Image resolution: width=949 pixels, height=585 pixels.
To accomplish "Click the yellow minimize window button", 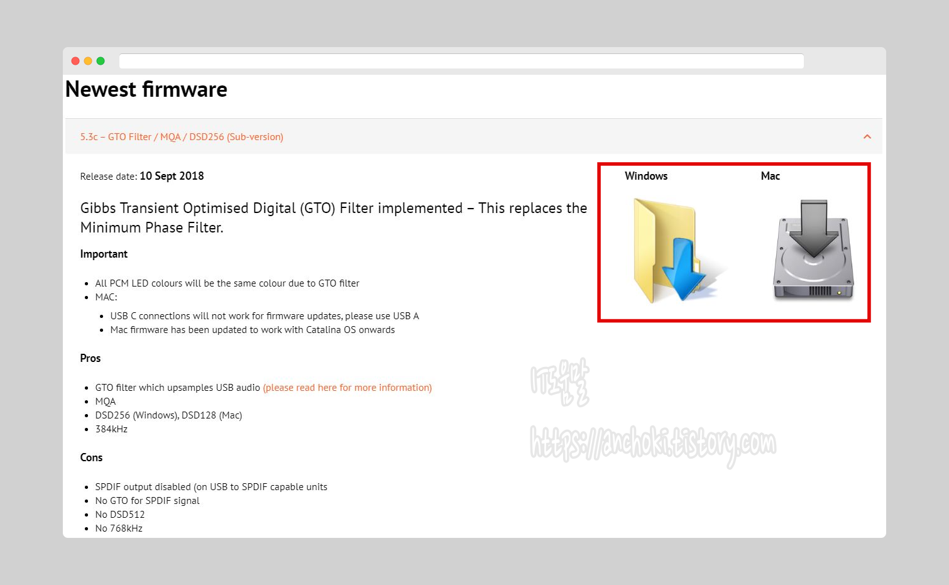I will coord(88,61).
